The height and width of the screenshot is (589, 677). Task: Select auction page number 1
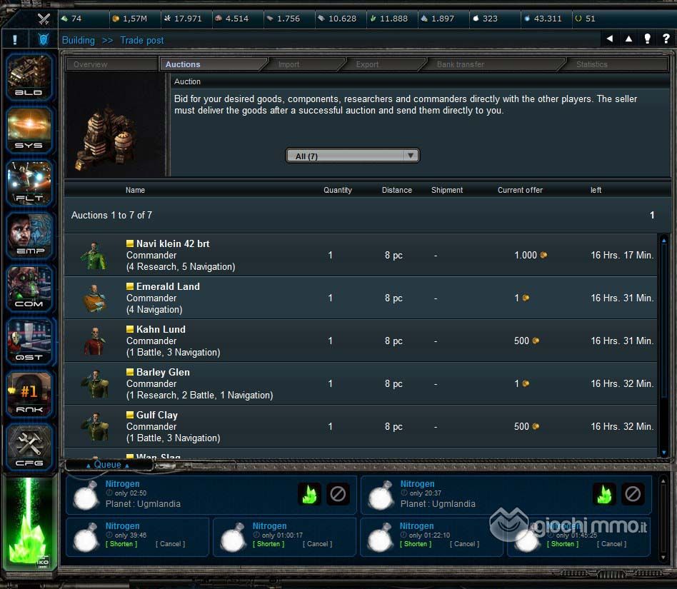tap(652, 215)
